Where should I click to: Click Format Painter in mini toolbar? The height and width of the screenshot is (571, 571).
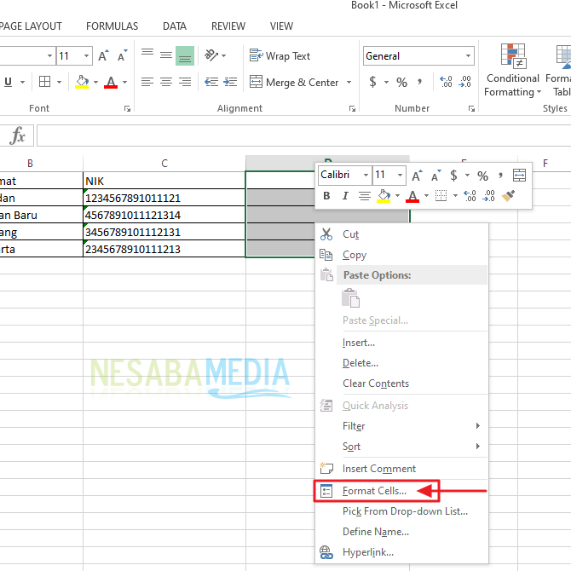(x=508, y=196)
